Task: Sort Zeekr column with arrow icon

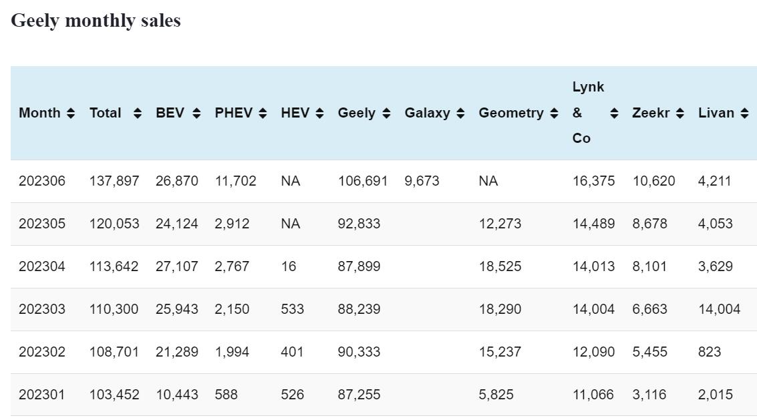Action: click(679, 114)
